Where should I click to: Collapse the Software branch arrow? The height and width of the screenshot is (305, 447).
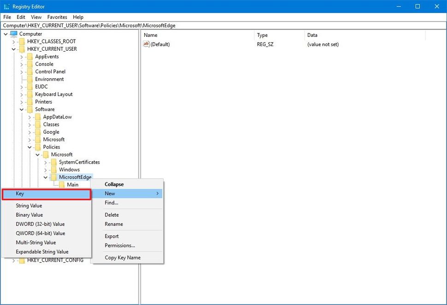coord(21,109)
